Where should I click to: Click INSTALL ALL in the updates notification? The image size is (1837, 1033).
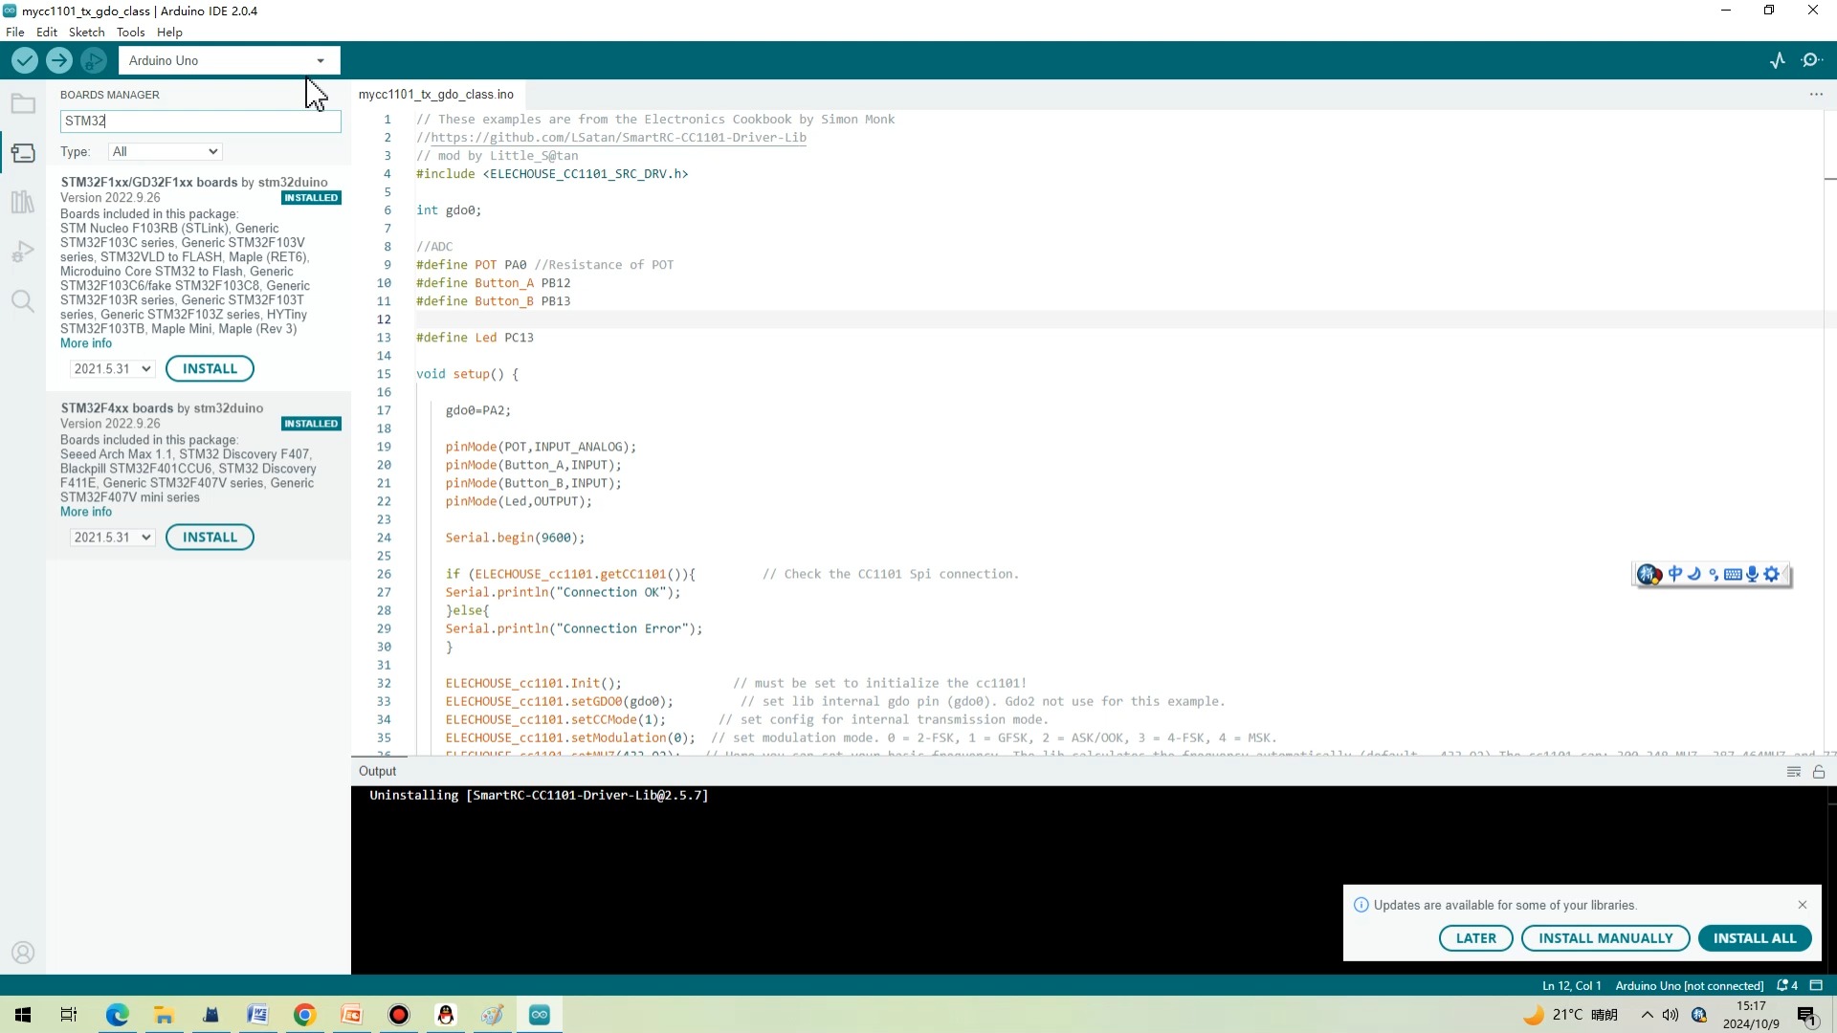[1755, 938]
